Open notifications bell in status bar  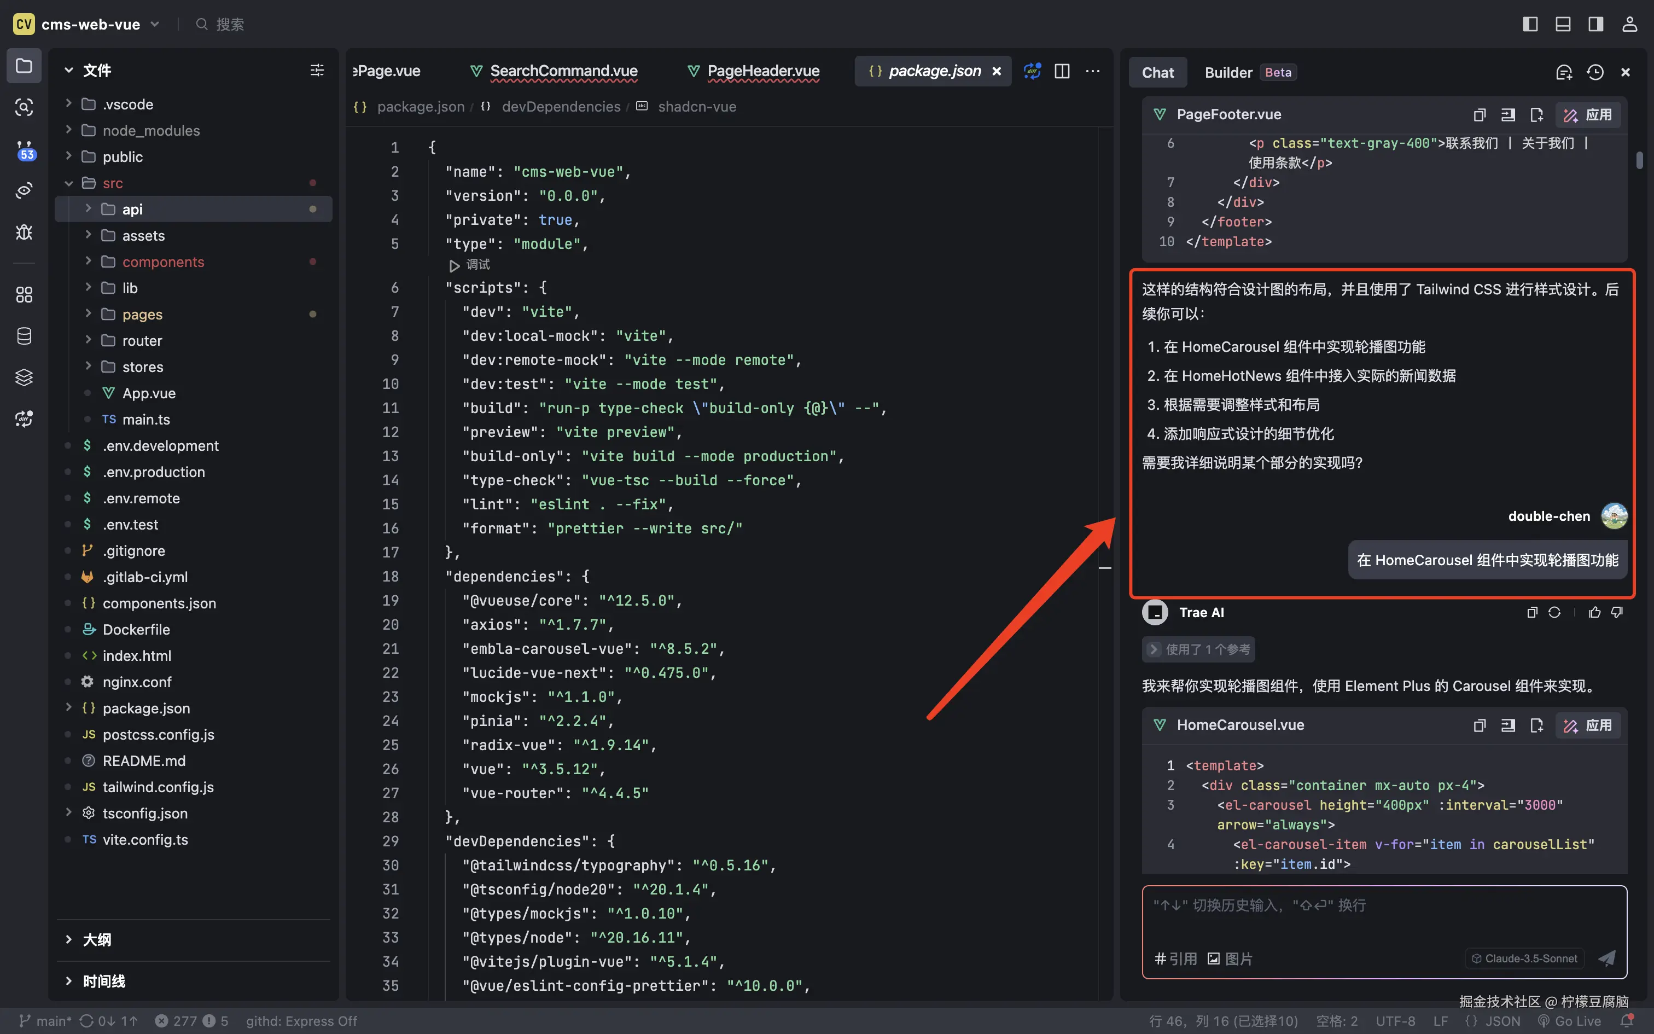pyautogui.click(x=1627, y=1021)
